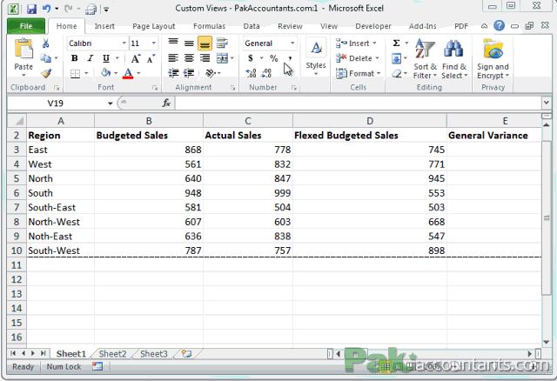Toggle Top Align for cell text

pos(173,43)
